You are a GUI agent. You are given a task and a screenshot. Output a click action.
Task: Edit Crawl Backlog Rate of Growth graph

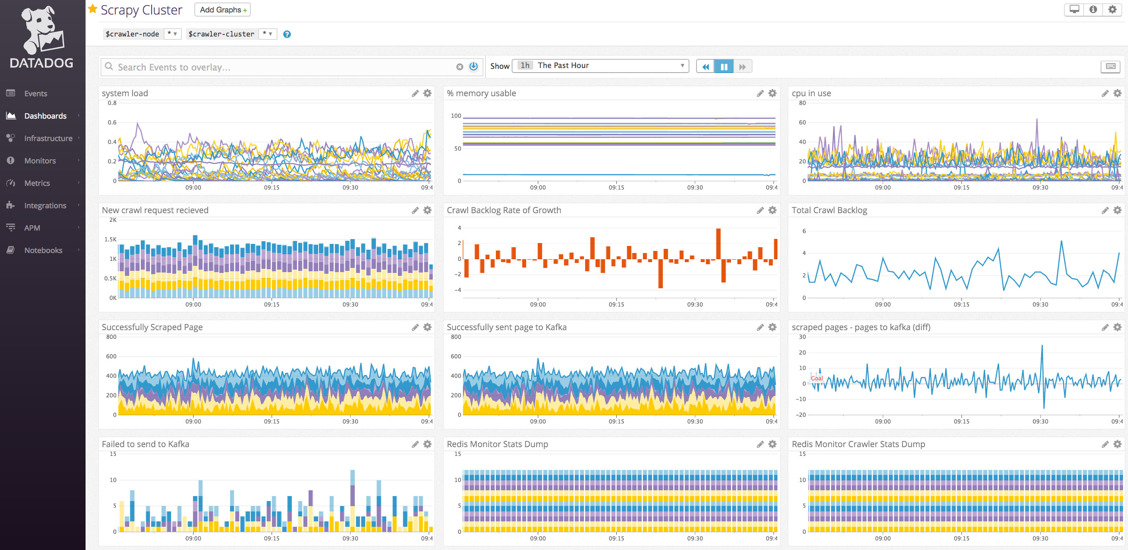(760, 210)
